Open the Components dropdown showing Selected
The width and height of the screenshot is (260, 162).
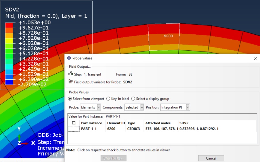tap(134, 107)
